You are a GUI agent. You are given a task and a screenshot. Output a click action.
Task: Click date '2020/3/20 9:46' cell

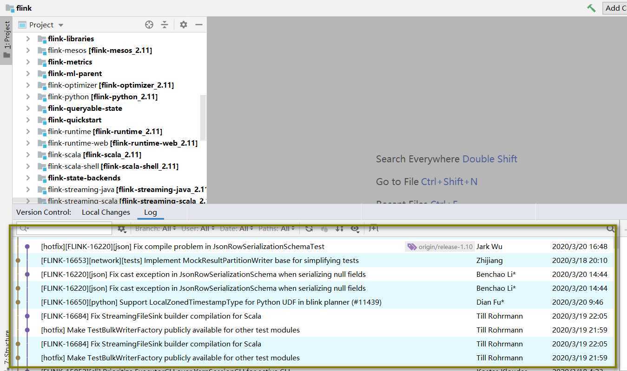578,302
